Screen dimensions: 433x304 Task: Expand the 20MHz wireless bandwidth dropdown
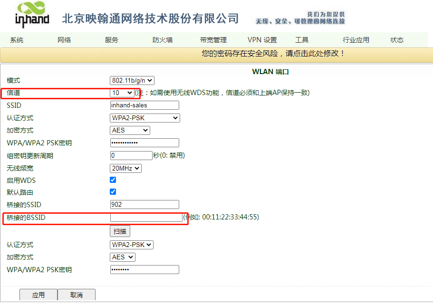[x=125, y=168]
